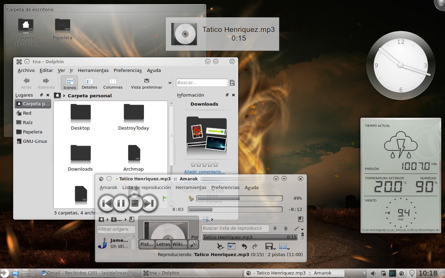
Task: Click the search magnifier icon in Dolphin
Action: pyautogui.click(x=232, y=83)
